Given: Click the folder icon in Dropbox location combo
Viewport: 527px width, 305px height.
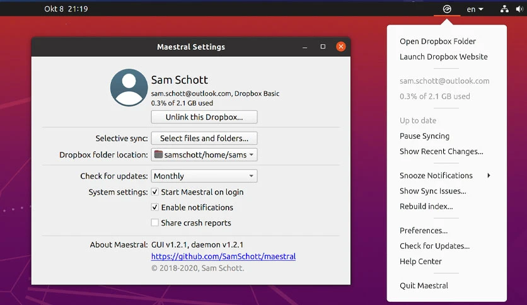Looking at the screenshot, I should 158,154.
